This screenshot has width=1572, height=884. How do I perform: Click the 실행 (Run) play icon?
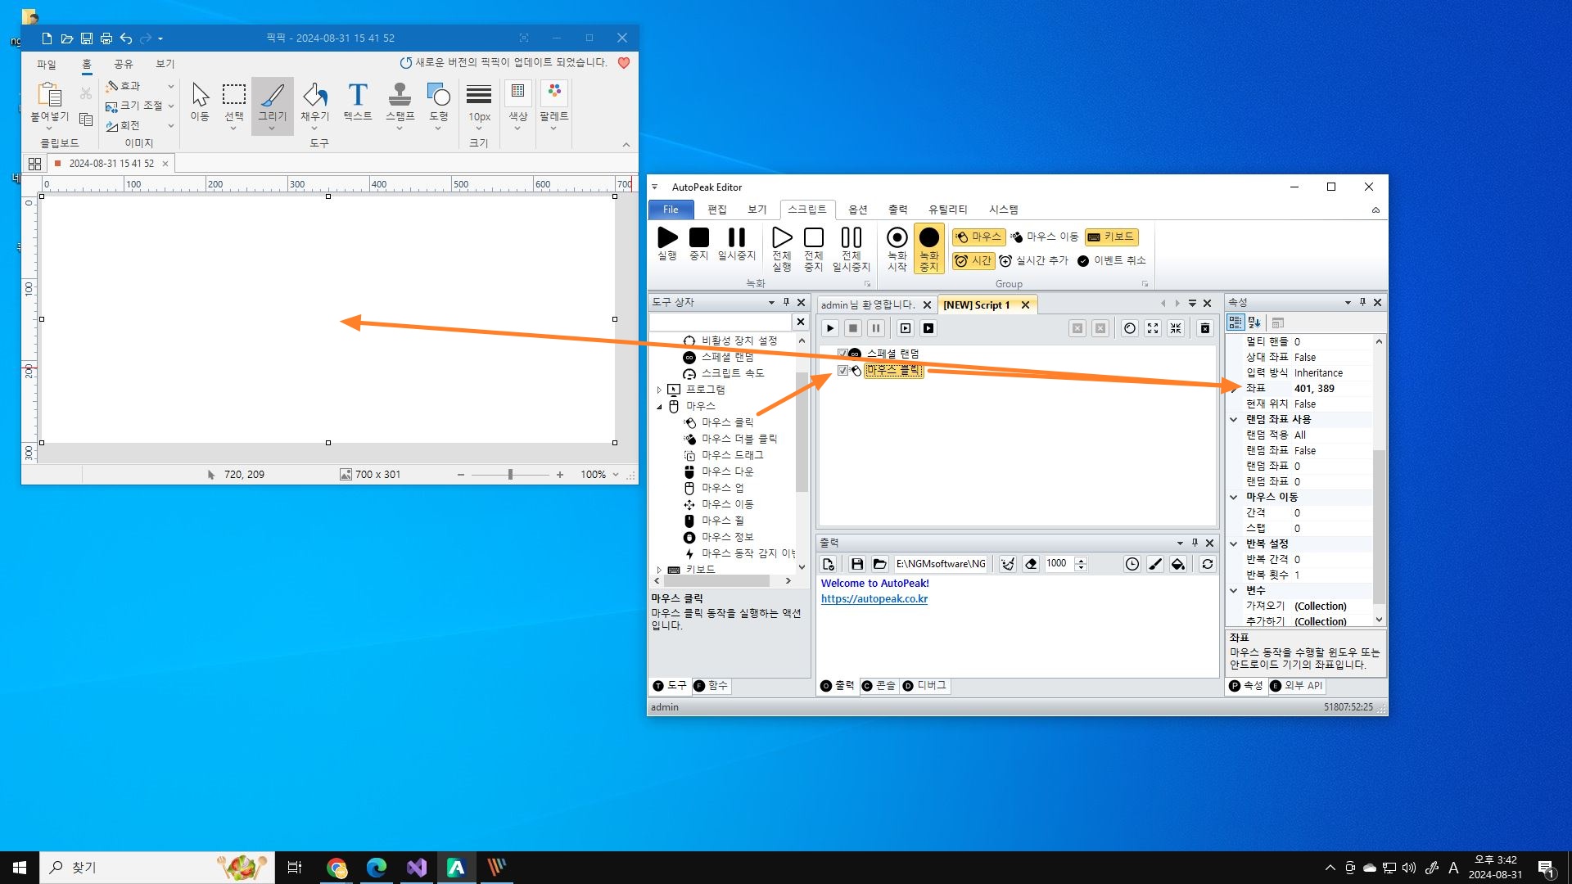coord(667,238)
